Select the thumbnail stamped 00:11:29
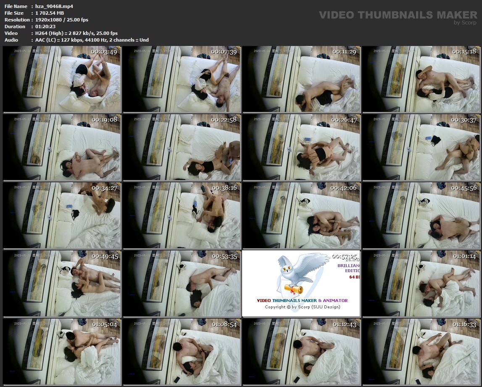The height and width of the screenshot is (387, 482). point(302,80)
